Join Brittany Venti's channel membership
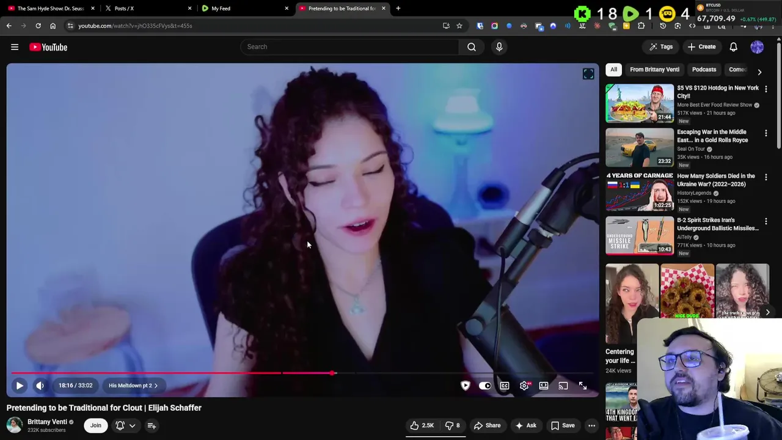Image resolution: width=782 pixels, height=440 pixels. coord(96,425)
